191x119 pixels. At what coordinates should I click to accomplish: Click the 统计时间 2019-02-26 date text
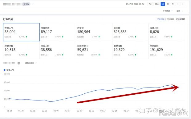[x=135, y=4]
